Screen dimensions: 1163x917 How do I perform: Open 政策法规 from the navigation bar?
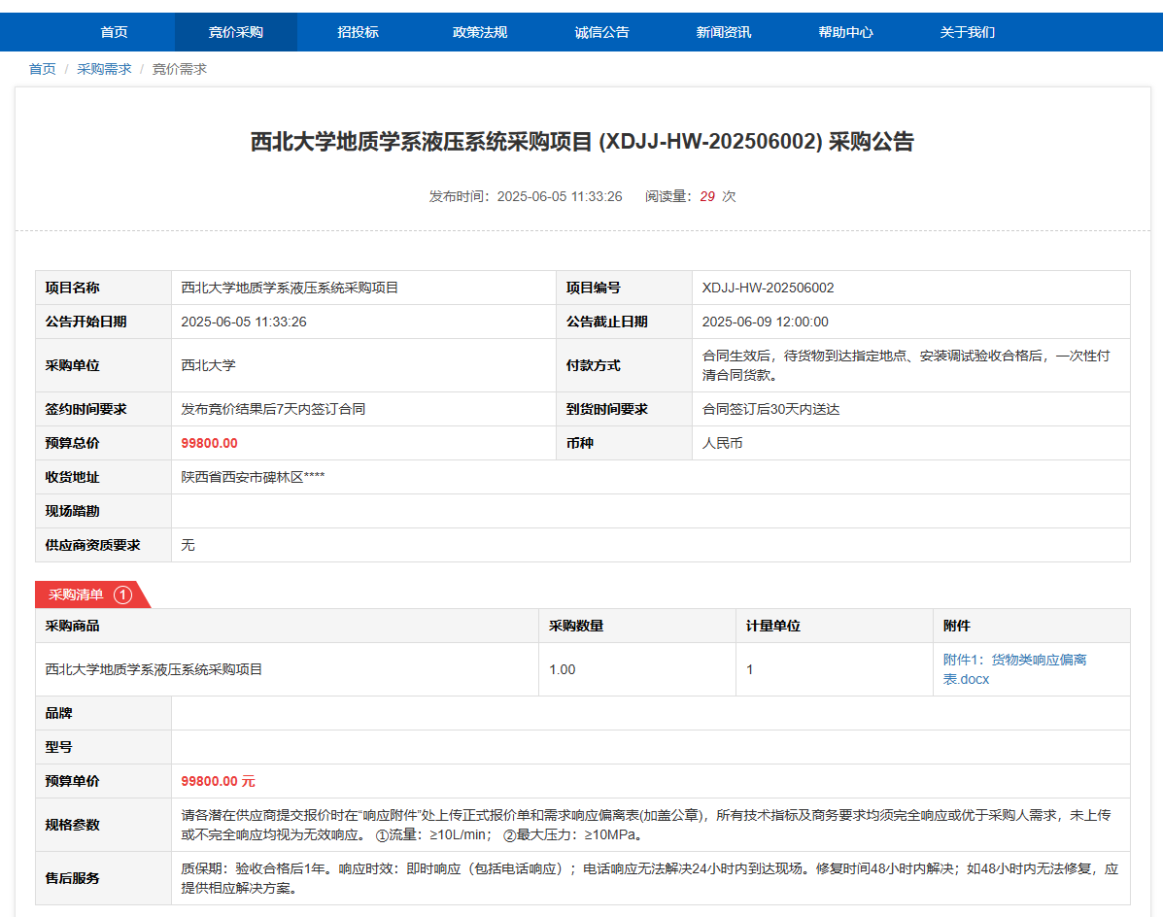[x=480, y=32]
